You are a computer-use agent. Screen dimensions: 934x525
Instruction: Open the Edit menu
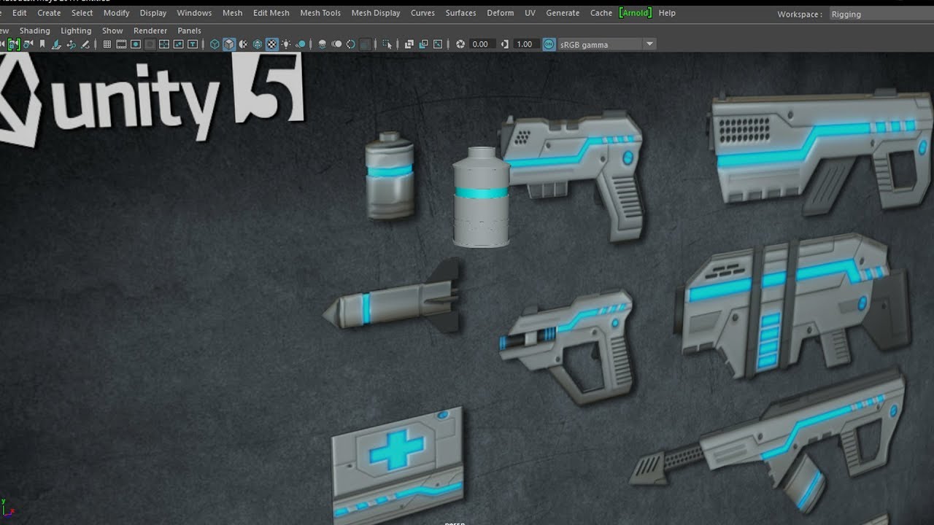click(x=20, y=13)
